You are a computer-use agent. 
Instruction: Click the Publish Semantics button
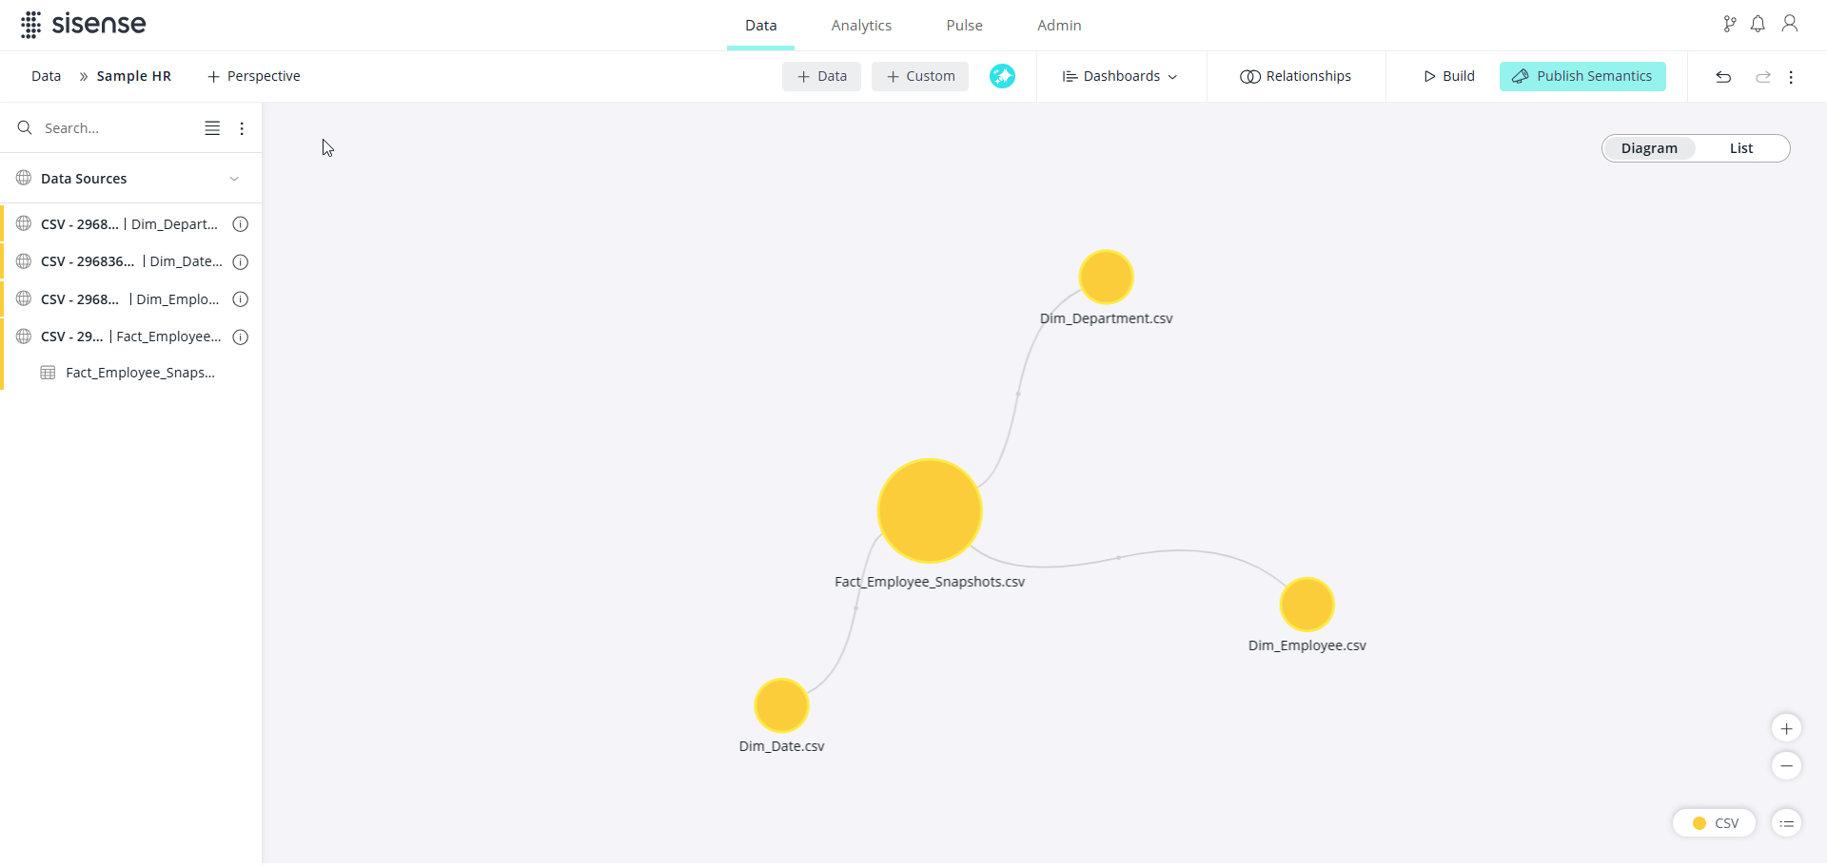(1582, 76)
